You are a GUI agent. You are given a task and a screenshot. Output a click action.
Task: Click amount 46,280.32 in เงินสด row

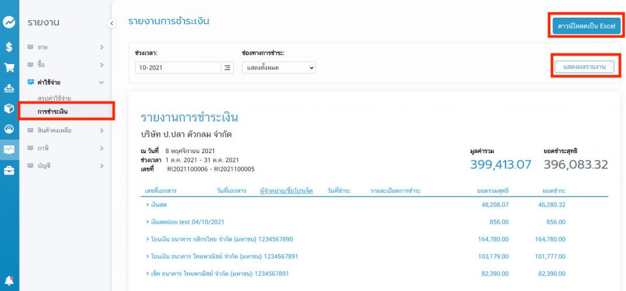(x=551, y=205)
